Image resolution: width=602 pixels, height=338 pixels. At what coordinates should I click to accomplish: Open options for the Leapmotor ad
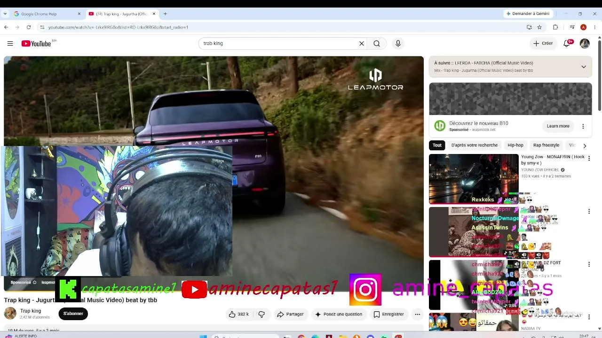[583, 126]
